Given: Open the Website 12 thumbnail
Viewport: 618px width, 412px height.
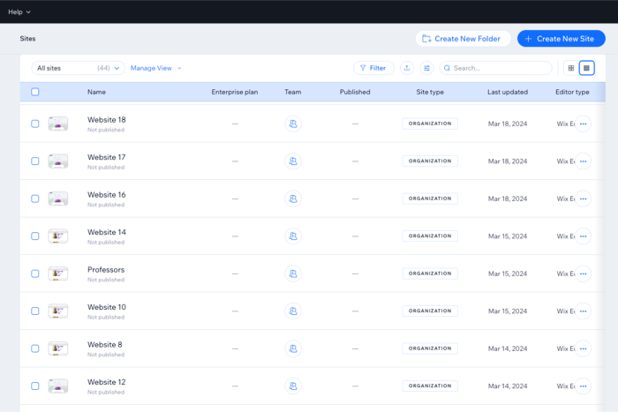Looking at the screenshot, I should point(58,386).
